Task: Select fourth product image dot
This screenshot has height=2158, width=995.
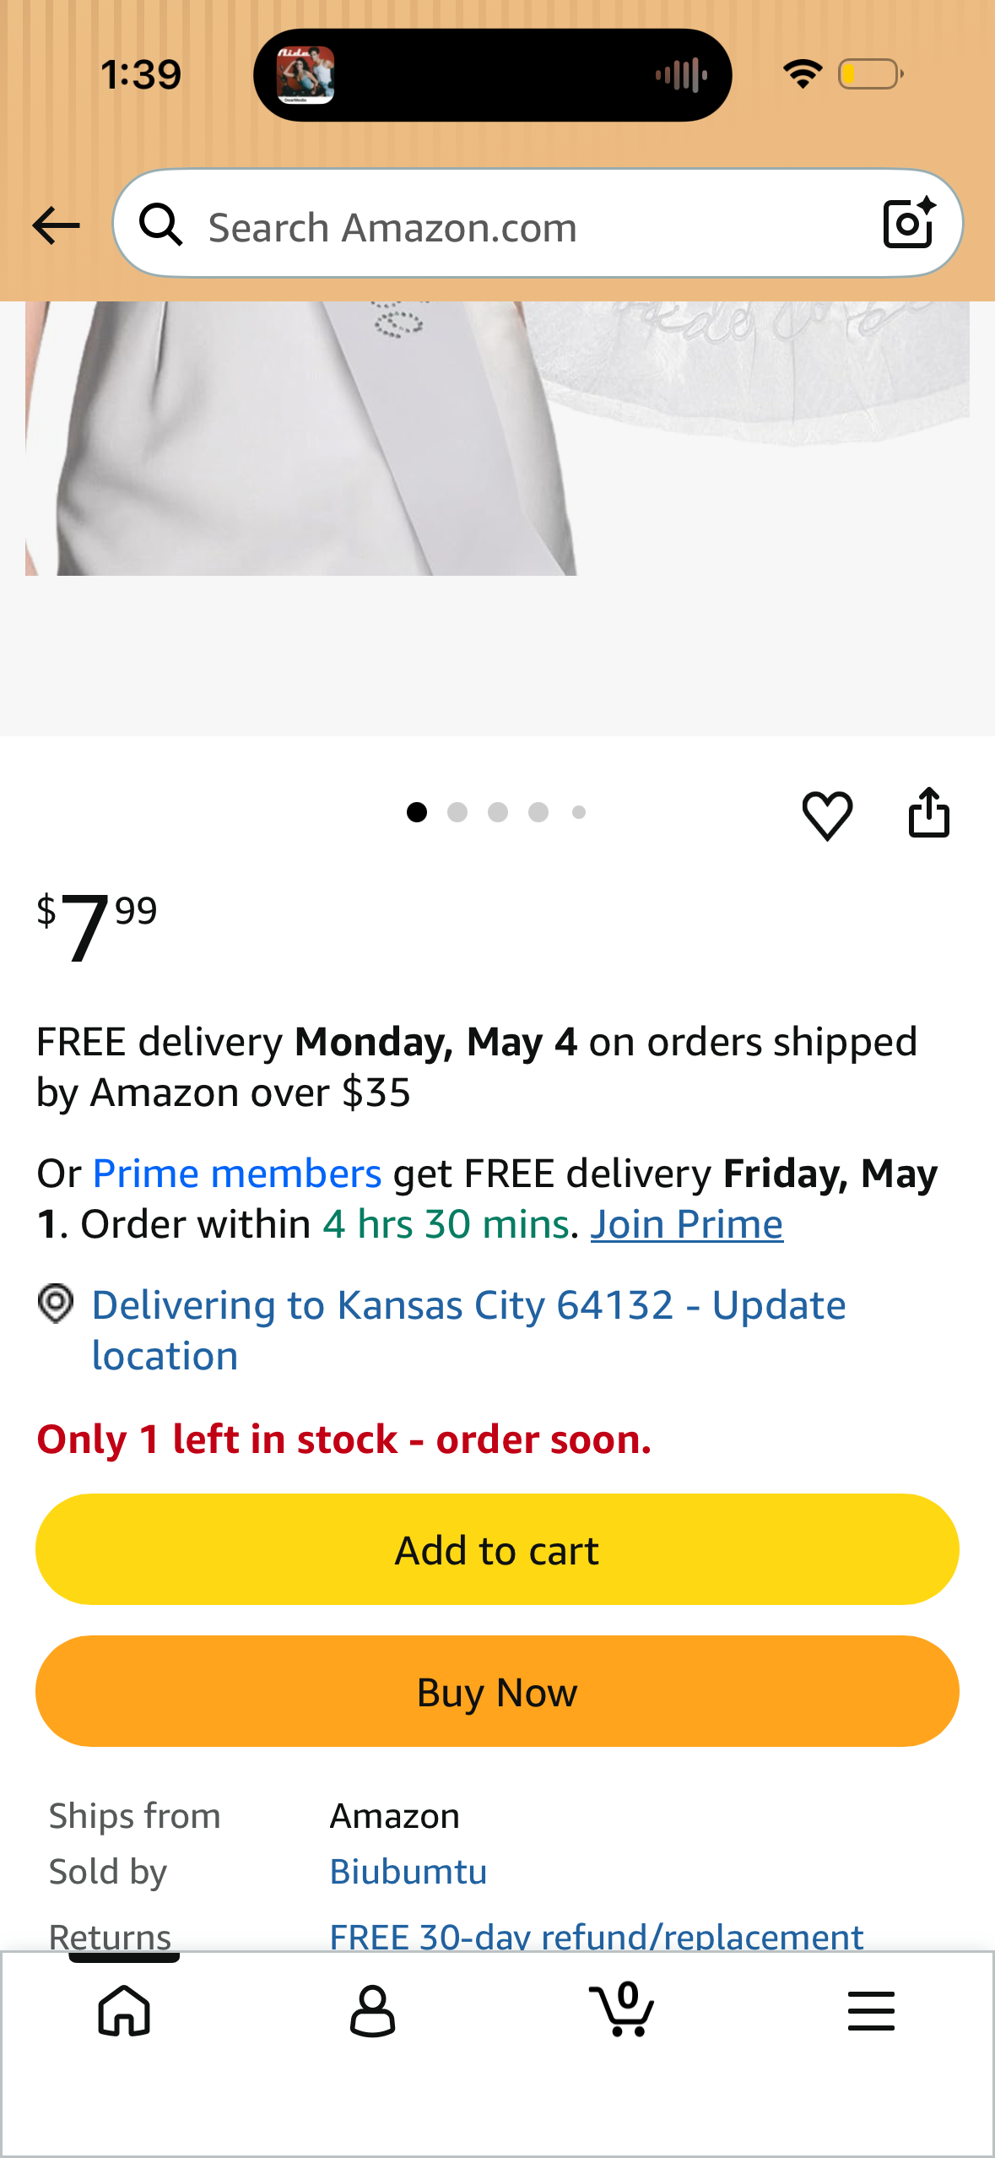Action: point(538,812)
